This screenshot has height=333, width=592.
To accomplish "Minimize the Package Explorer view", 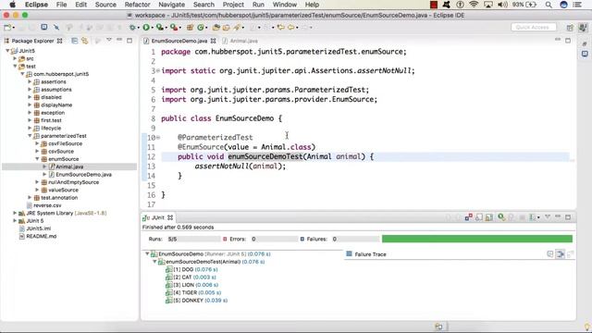I will (119, 40).
